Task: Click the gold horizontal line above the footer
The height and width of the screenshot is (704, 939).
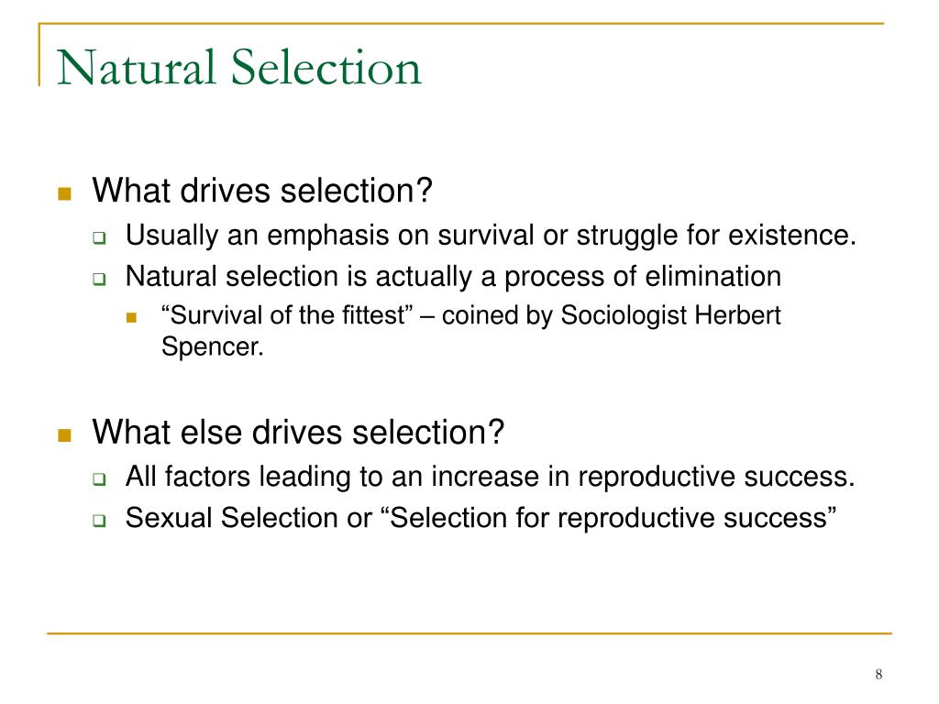Action: pos(469,632)
